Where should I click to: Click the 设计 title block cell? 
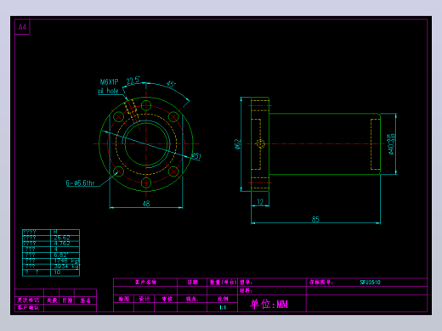[144, 299]
